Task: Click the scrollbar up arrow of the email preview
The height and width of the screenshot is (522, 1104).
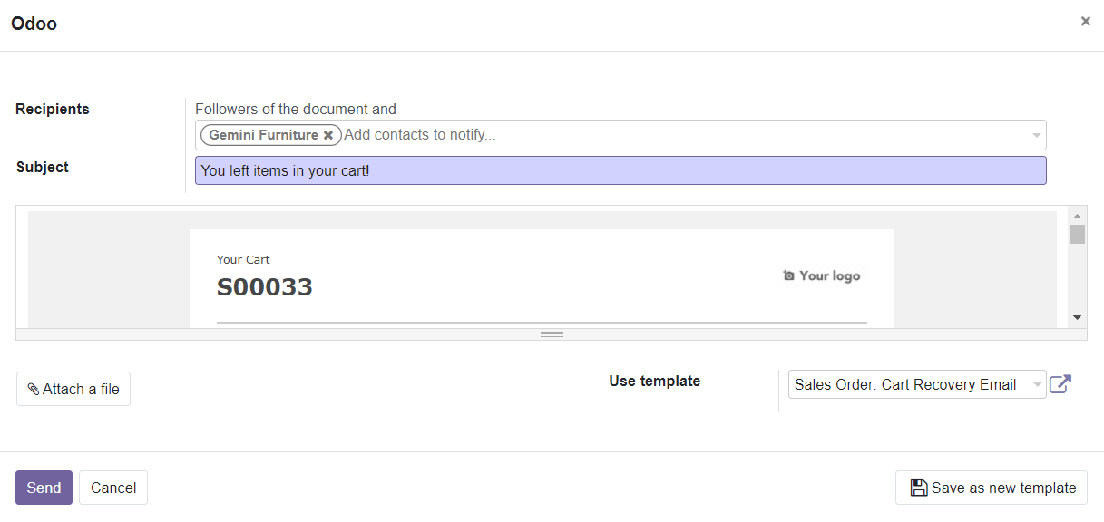Action: (x=1078, y=215)
